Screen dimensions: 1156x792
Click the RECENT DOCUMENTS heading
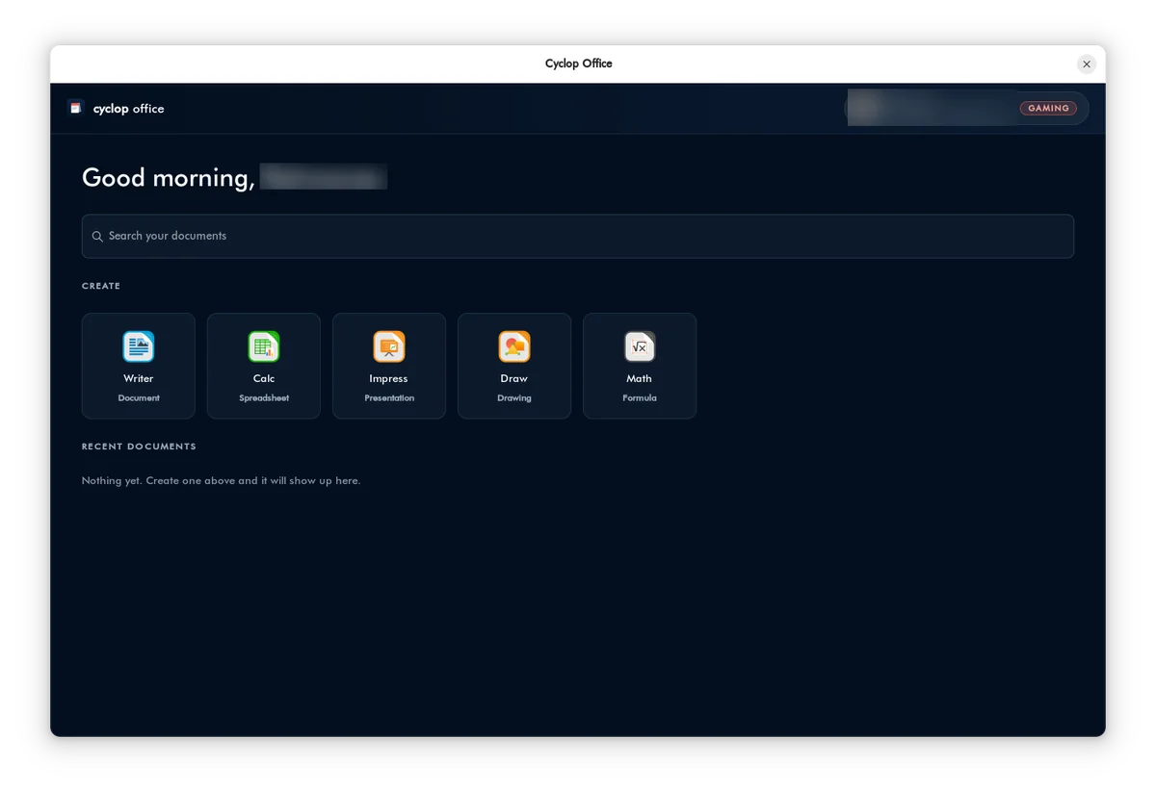[139, 447]
